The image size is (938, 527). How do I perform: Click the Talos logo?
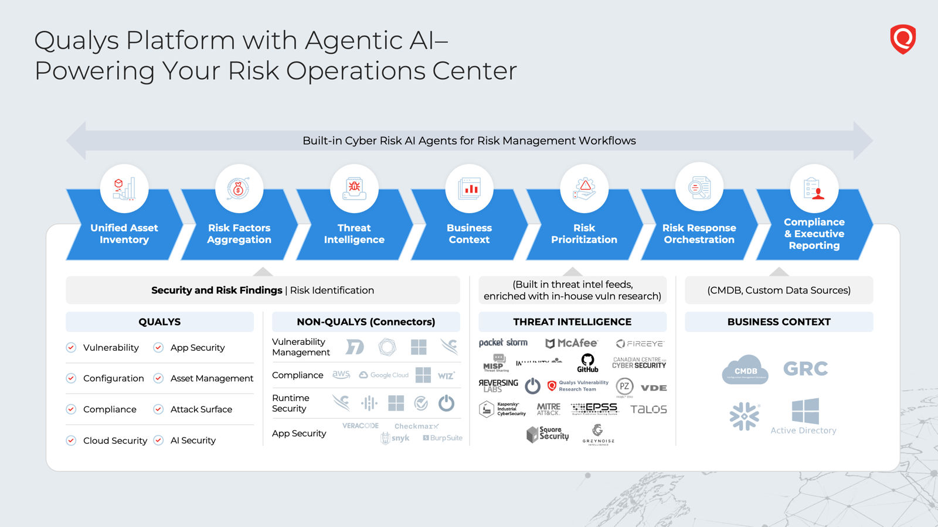(x=648, y=409)
